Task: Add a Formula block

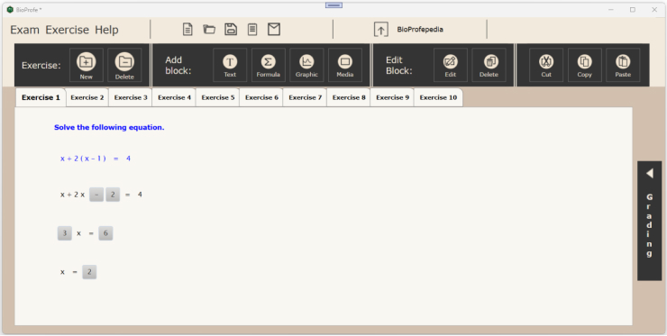Action: tap(268, 65)
